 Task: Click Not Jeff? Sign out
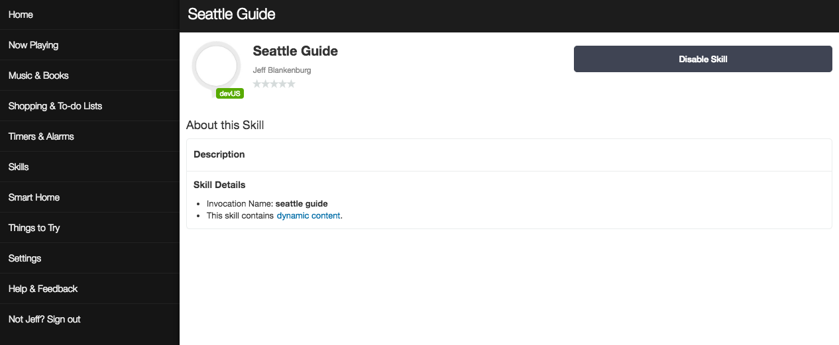pos(44,319)
